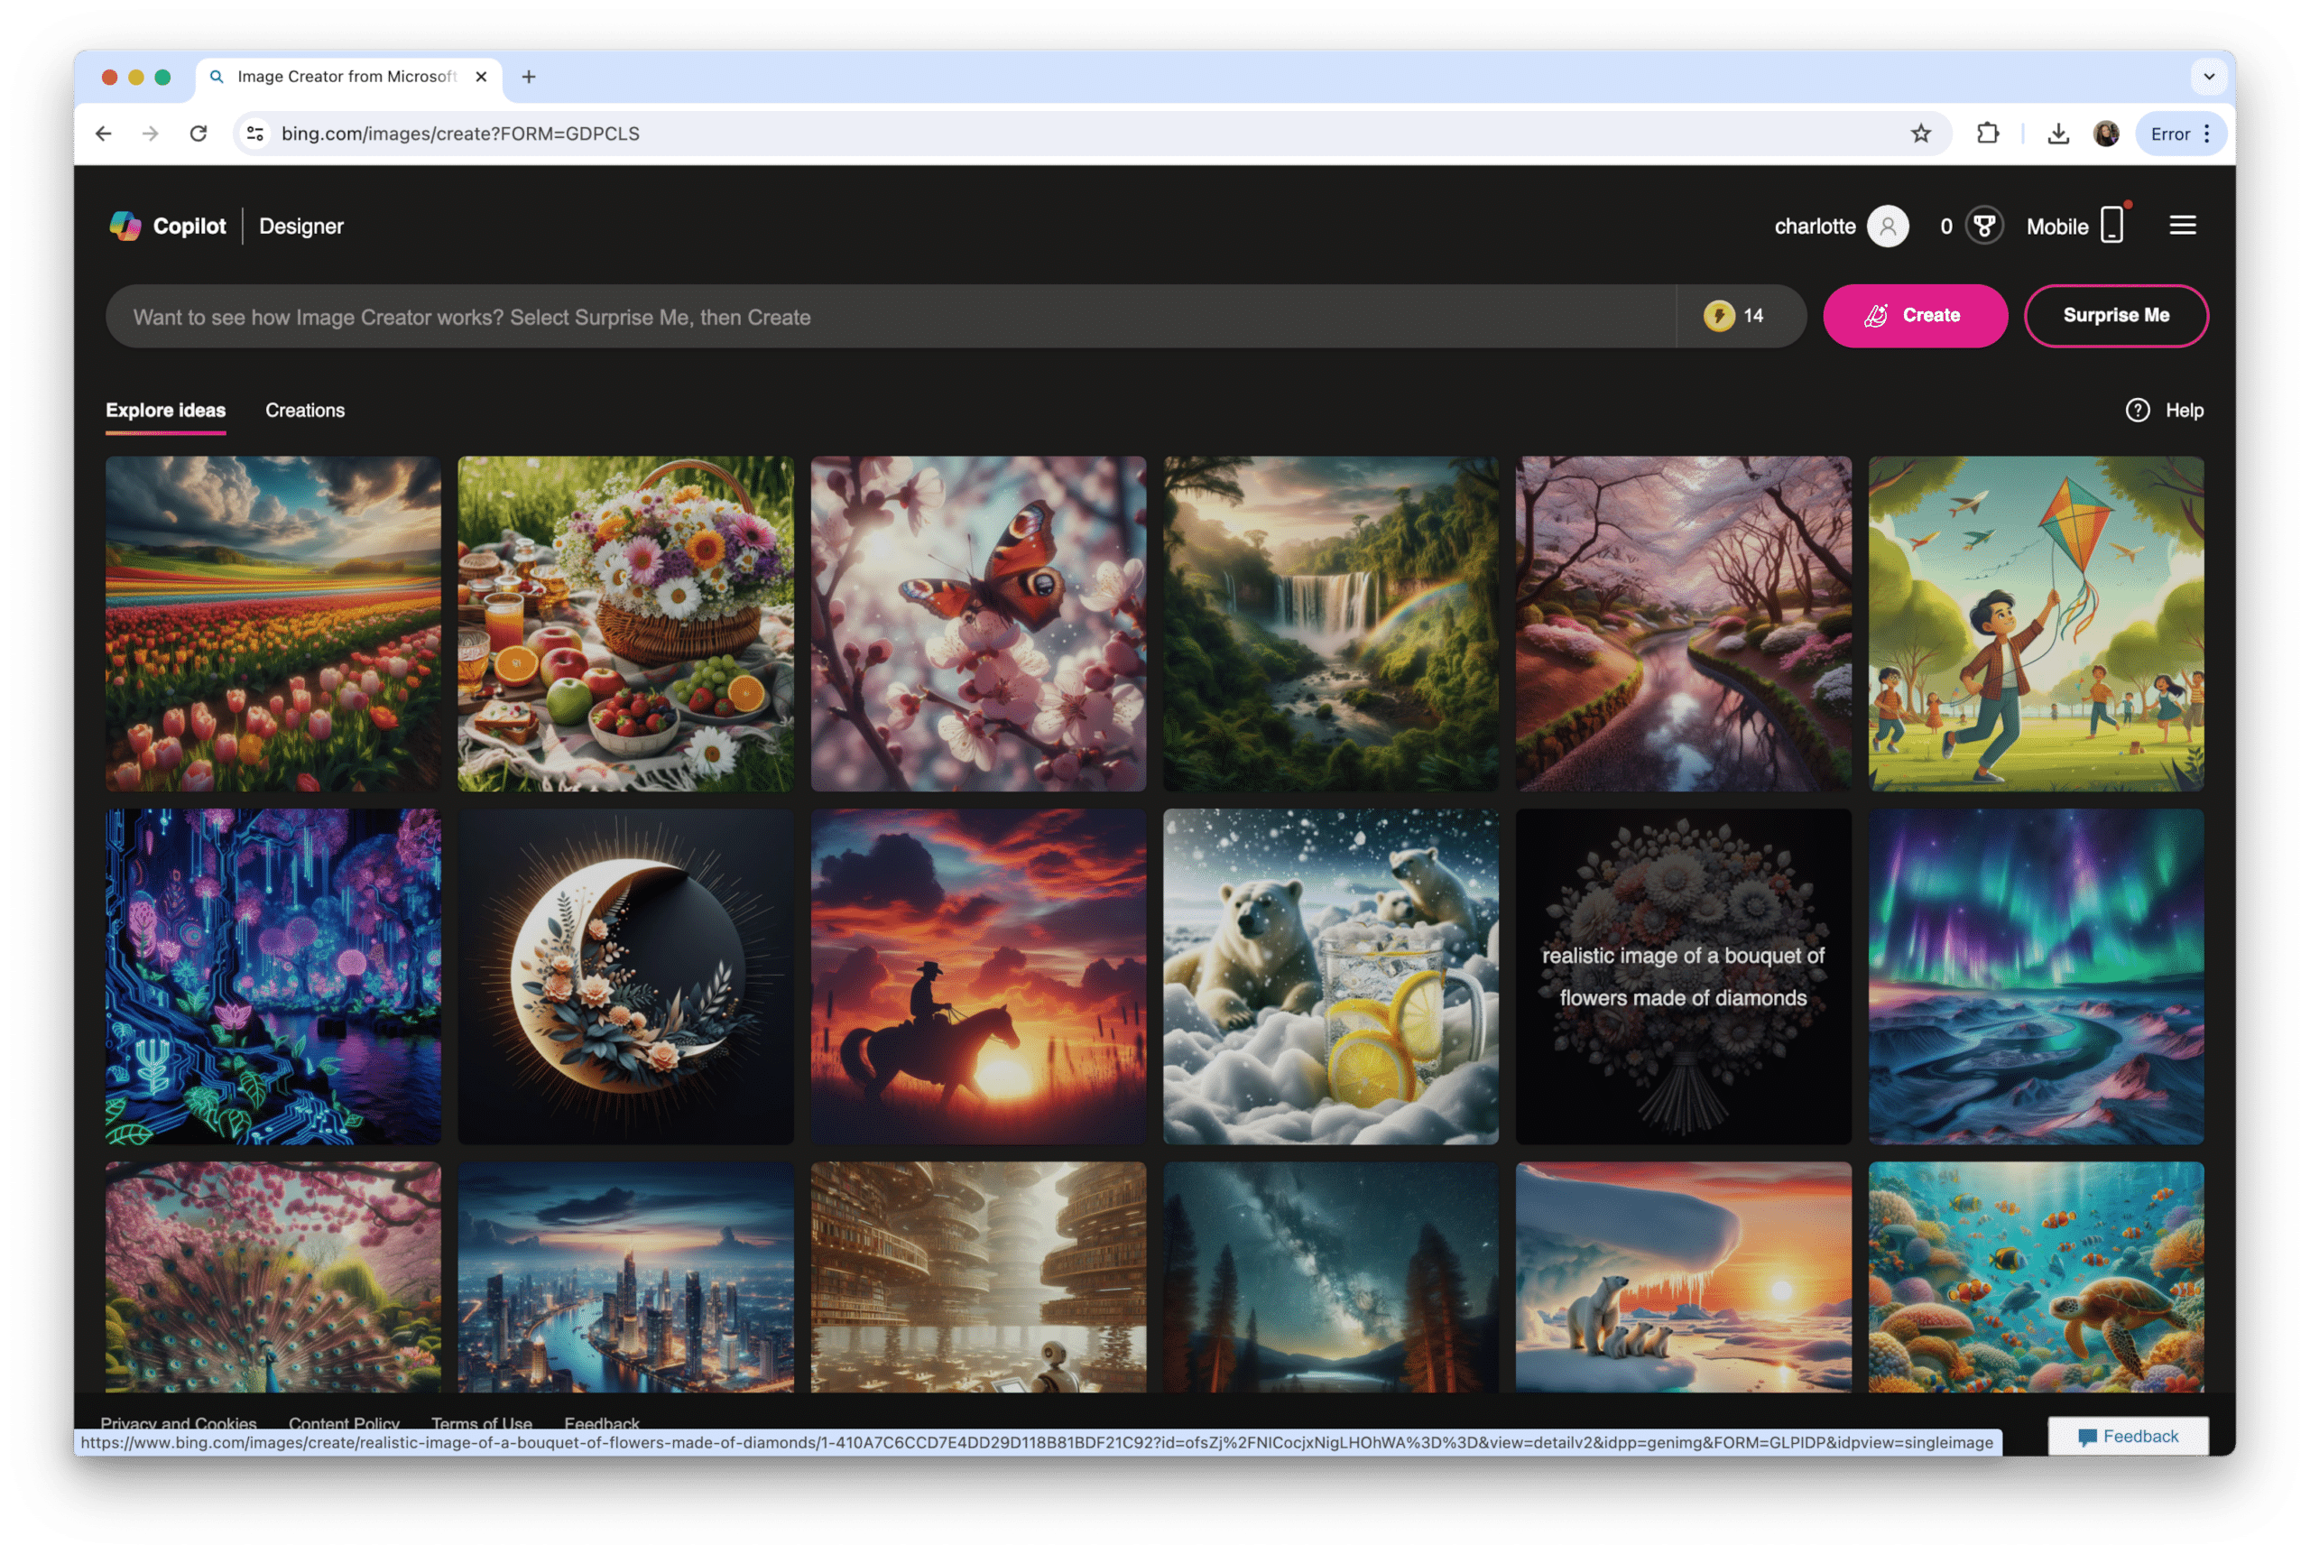Open the waterfall with rainbow thumbnail
This screenshot has width=2310, height=1554.
coord(1331,624)
